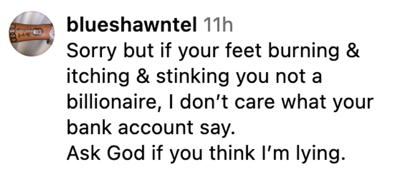This screenshot has height=174, width=394.
Task: Click the Gucci logo in the avatar image
Action: tap(37, 32)
